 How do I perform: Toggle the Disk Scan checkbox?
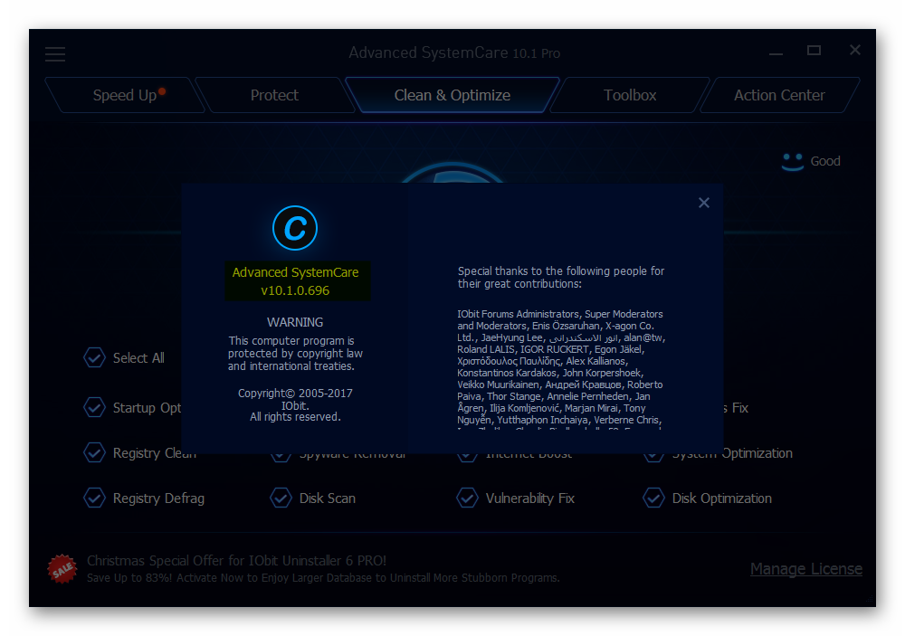[281, 498]
